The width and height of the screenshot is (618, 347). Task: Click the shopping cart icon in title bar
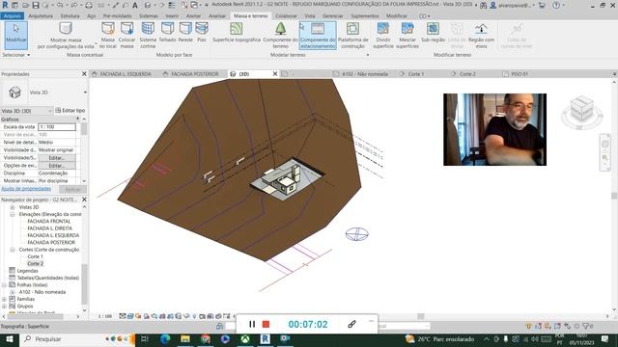tap(542, 5)
